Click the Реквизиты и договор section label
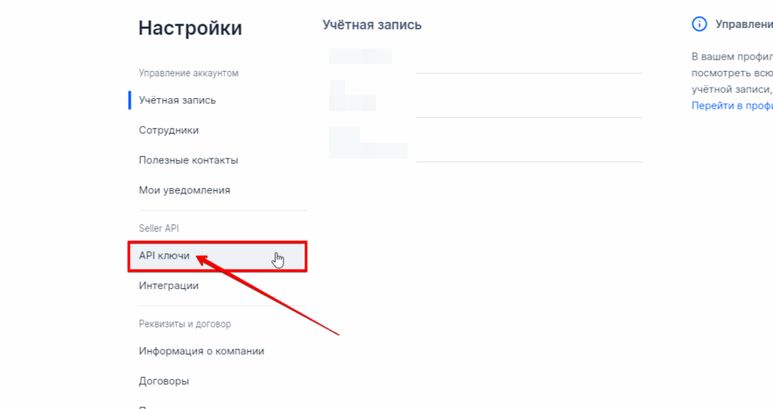 coord(185,324)
